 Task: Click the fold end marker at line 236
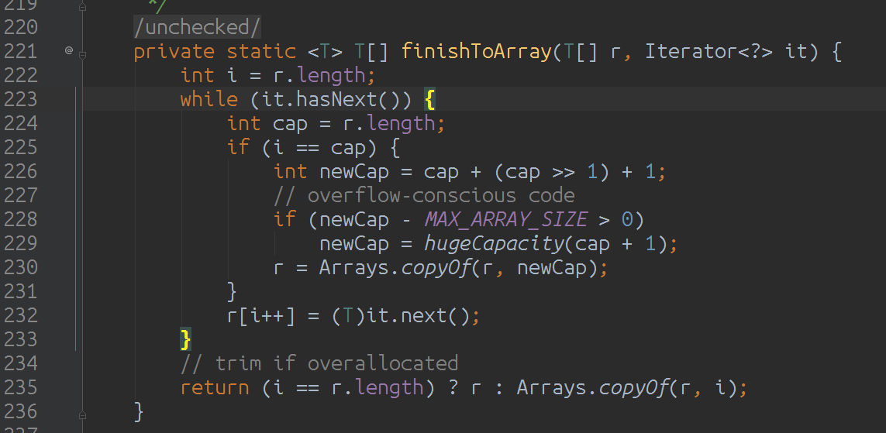82,415
